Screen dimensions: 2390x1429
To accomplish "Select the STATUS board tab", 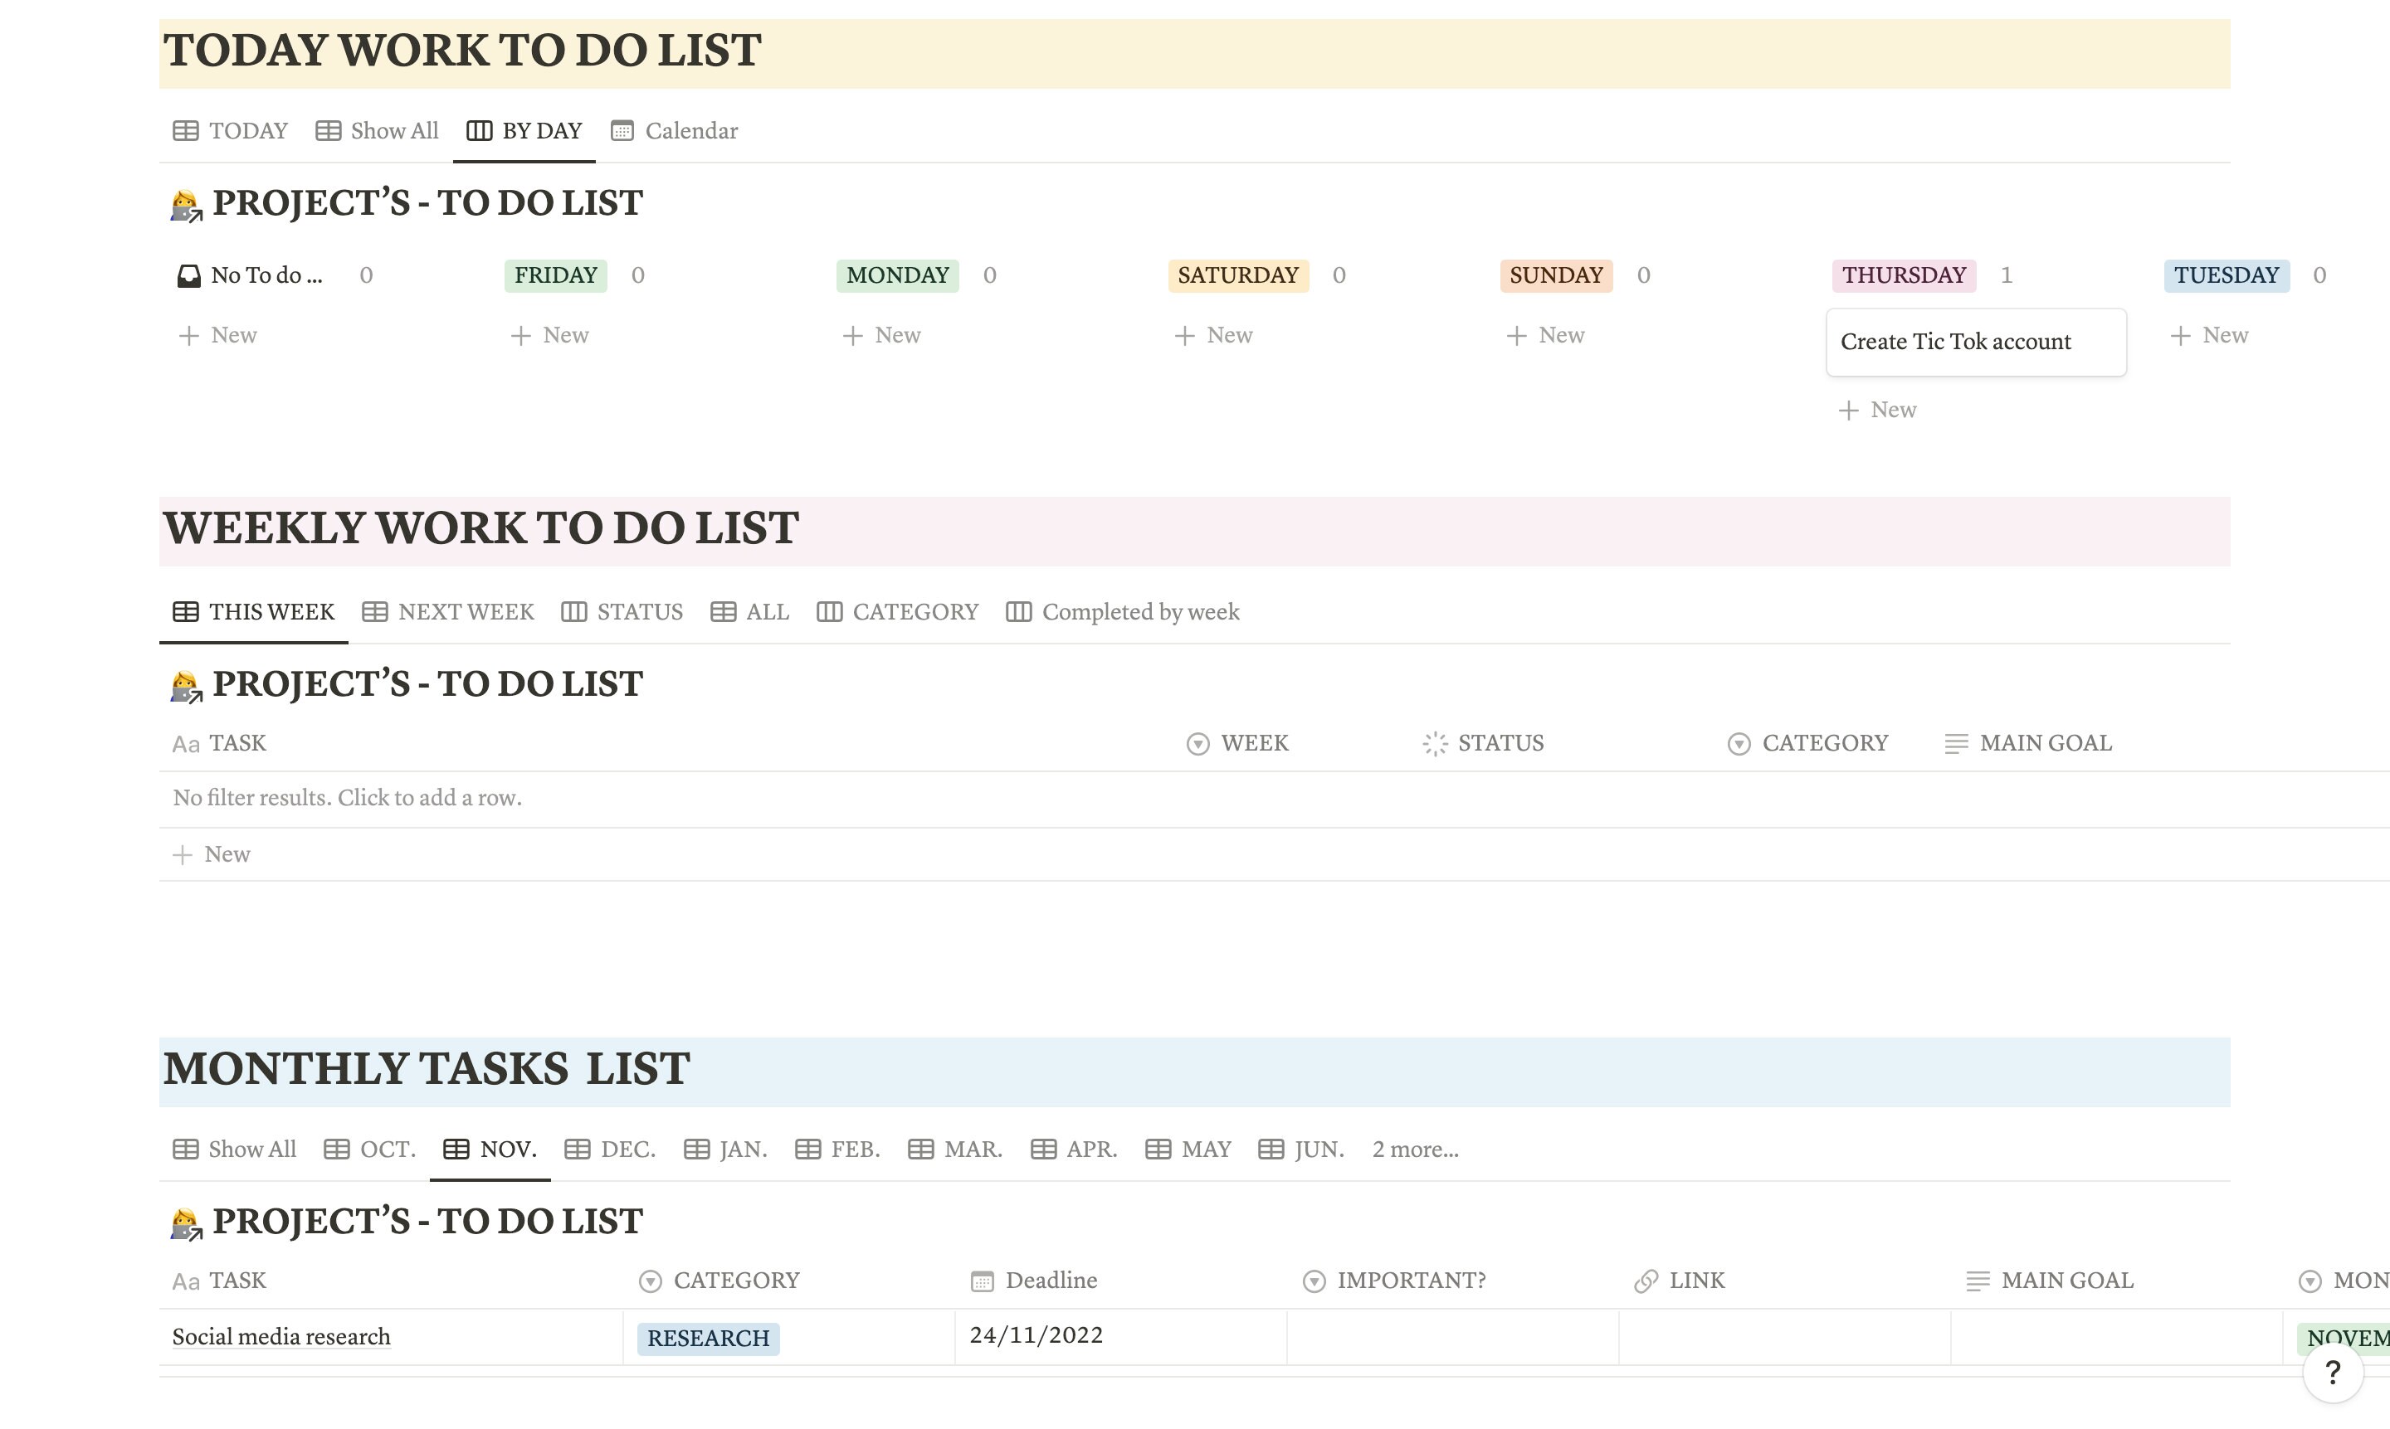I will 622,612.
